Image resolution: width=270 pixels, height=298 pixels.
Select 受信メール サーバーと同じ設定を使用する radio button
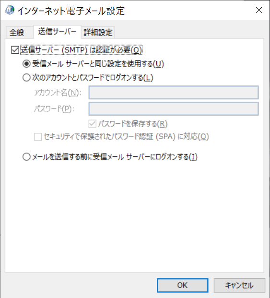tap(26, 64)
